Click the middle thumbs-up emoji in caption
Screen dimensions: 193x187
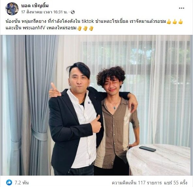(175, 22)
